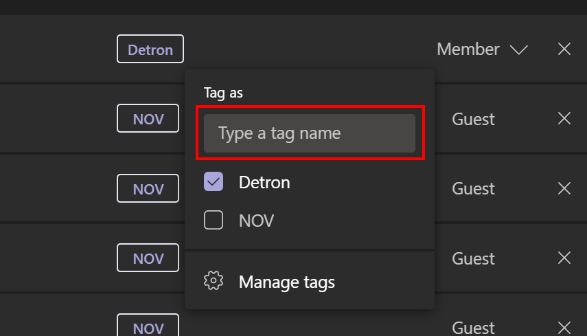Click the NOV tag on the second Guest row

[148, 188]
